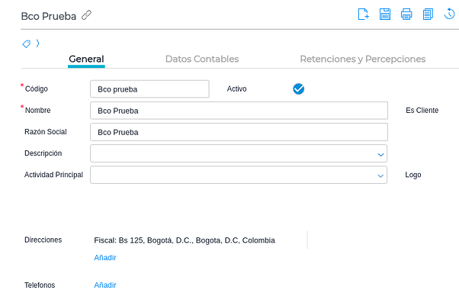Select the General tab
The width and height of the screenshot is (459, 306).
(x=86, y=59)
